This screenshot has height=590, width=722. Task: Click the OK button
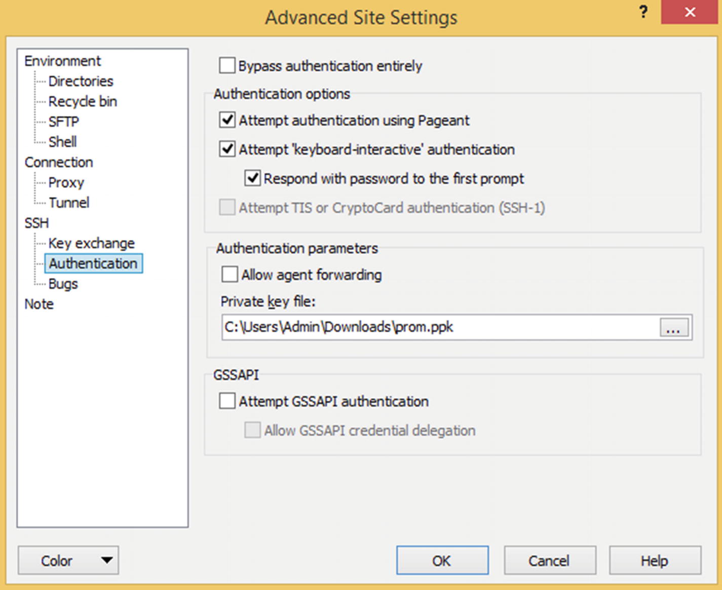click(442, 560)
